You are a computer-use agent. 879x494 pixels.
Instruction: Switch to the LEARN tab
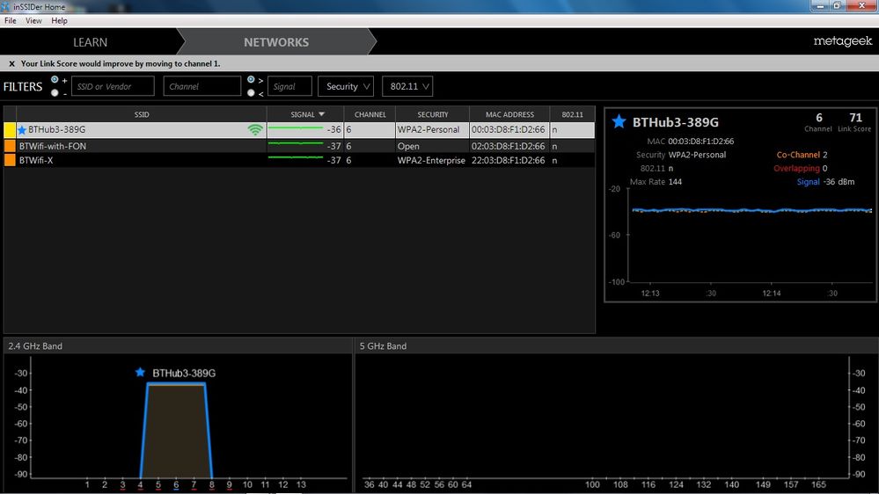(x=90, y=42)
